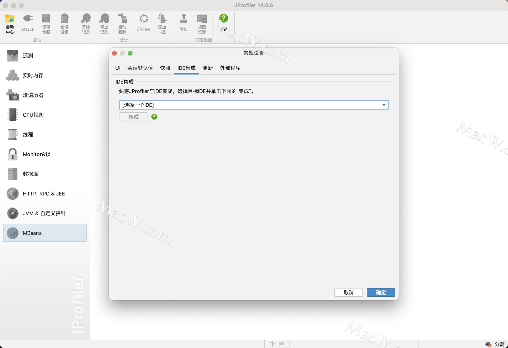This screenshot has height=348, width=508.
Task: Open Monitor&锁 sidebar section
Action: point(45,154)
